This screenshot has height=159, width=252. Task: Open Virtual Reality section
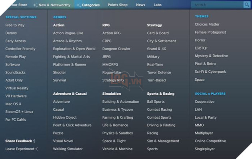pos(17,88)
